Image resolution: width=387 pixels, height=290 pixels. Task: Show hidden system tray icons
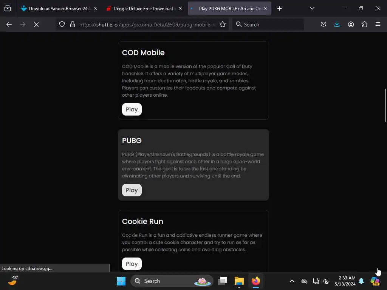coord(292,281)
